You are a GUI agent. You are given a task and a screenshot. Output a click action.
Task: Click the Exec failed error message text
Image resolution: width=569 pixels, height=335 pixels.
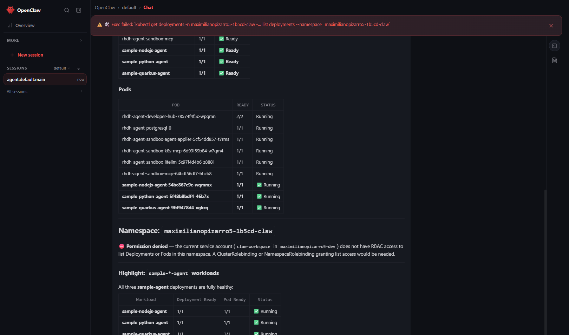coord(251,25)
